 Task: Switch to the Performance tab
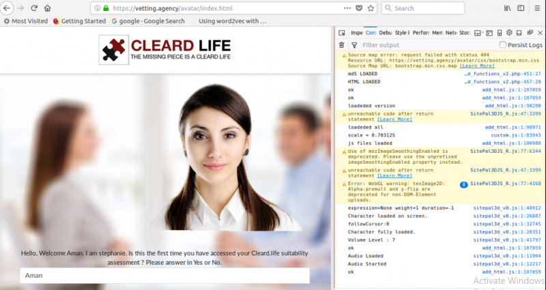click(421, 33)
